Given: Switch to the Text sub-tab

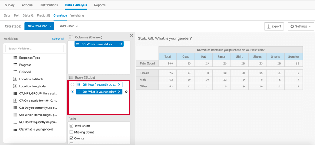Looking at the screenshot, I should tap(16, 15).
